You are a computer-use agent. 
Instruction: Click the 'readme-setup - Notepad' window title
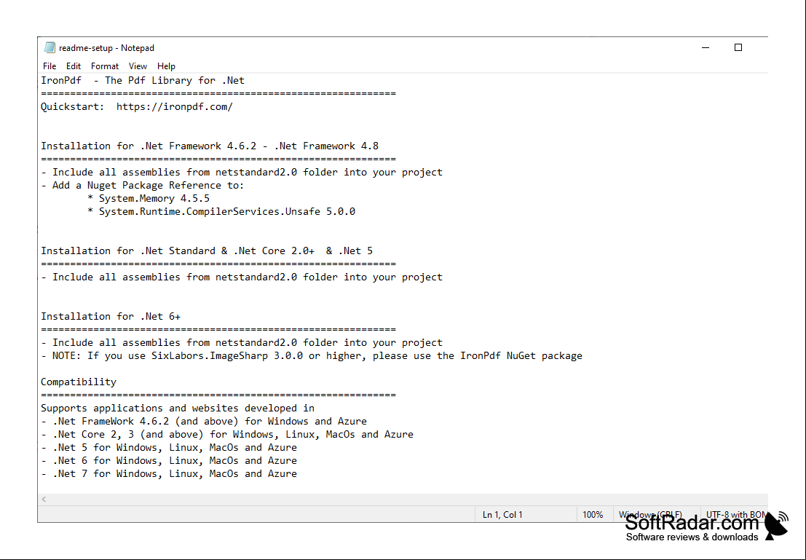coord(106,48)
